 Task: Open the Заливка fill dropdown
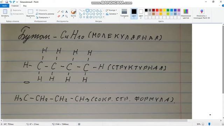[112, 14]
